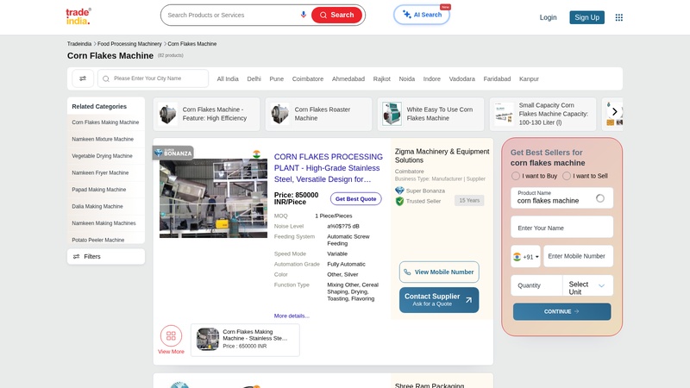The height and width of the screenshot is (388, 690).
Task: Click the Indian flag icon on product image
Action: [256, 154]
